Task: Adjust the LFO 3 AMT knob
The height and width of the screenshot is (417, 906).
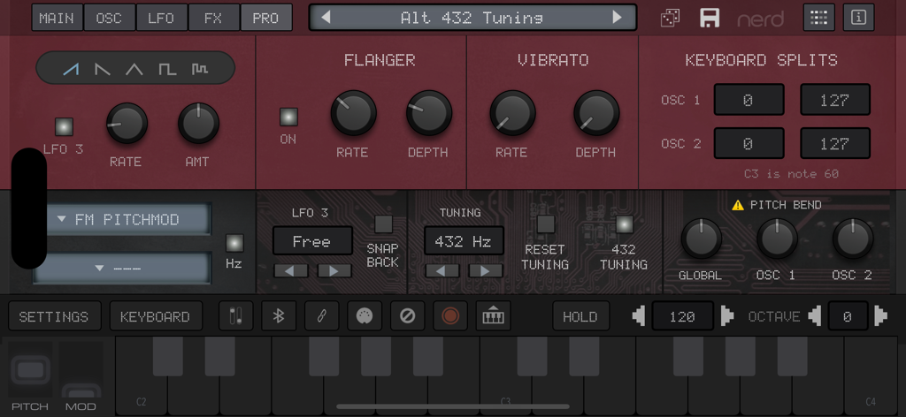Action: (199, 123)
